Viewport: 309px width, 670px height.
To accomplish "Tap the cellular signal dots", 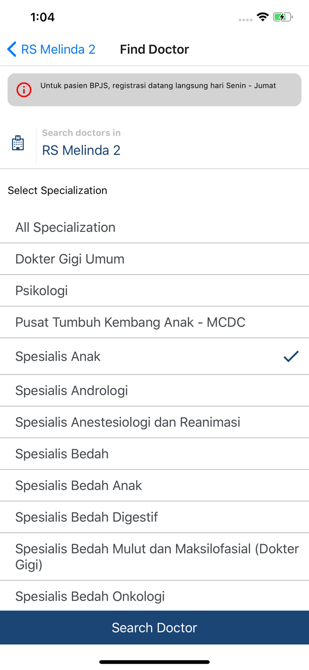I will pyautogui.click(x=245, y=19).
